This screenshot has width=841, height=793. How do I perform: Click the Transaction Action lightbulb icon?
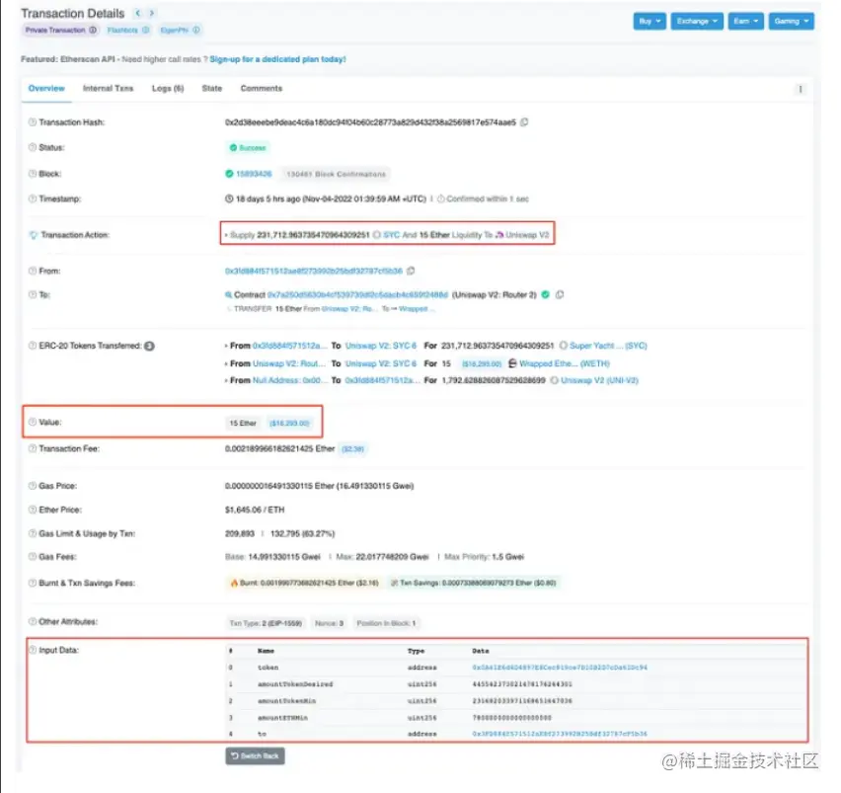(34, 235)
